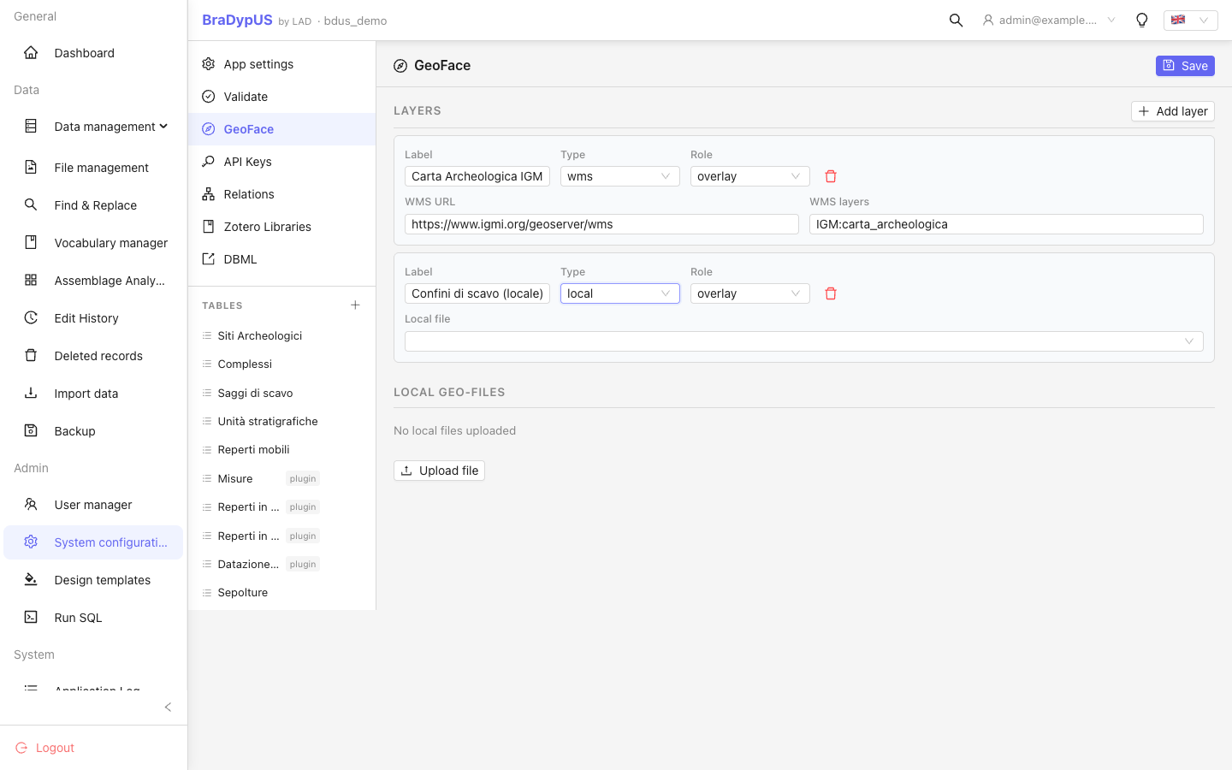Click the Edit History clock icon
This screenshot has height=770, width=1232.
point(31,318)
